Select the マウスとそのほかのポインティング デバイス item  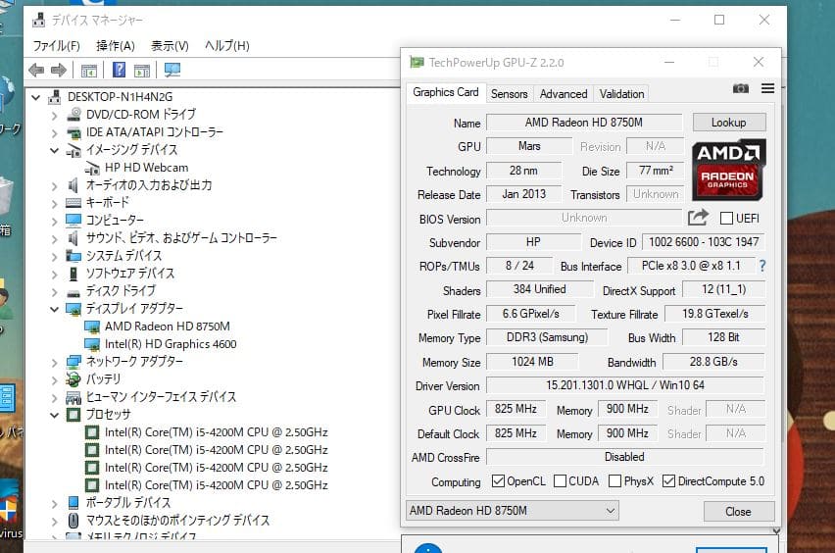coord(177,521)
